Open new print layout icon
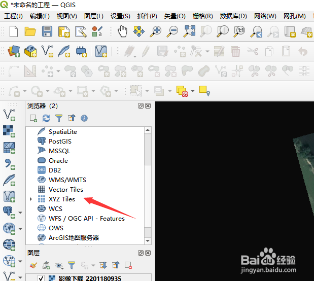 click(64, 31)
